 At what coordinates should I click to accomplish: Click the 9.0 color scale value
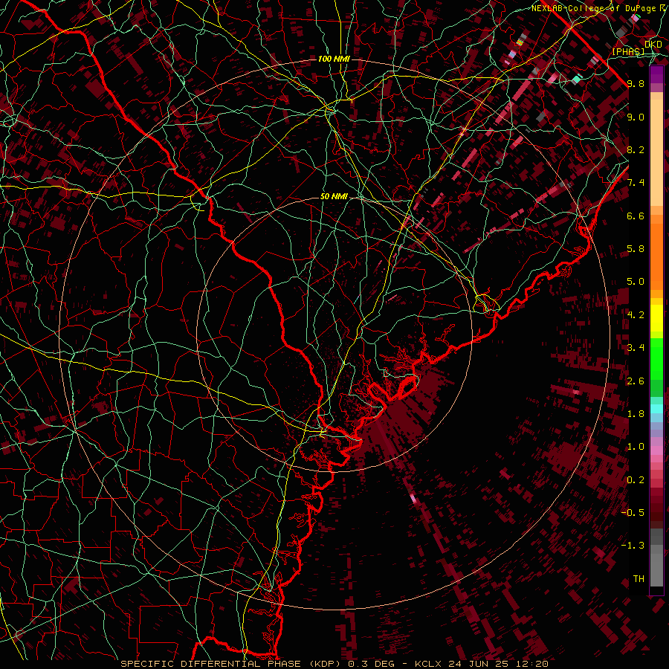[x=636, y=117]
